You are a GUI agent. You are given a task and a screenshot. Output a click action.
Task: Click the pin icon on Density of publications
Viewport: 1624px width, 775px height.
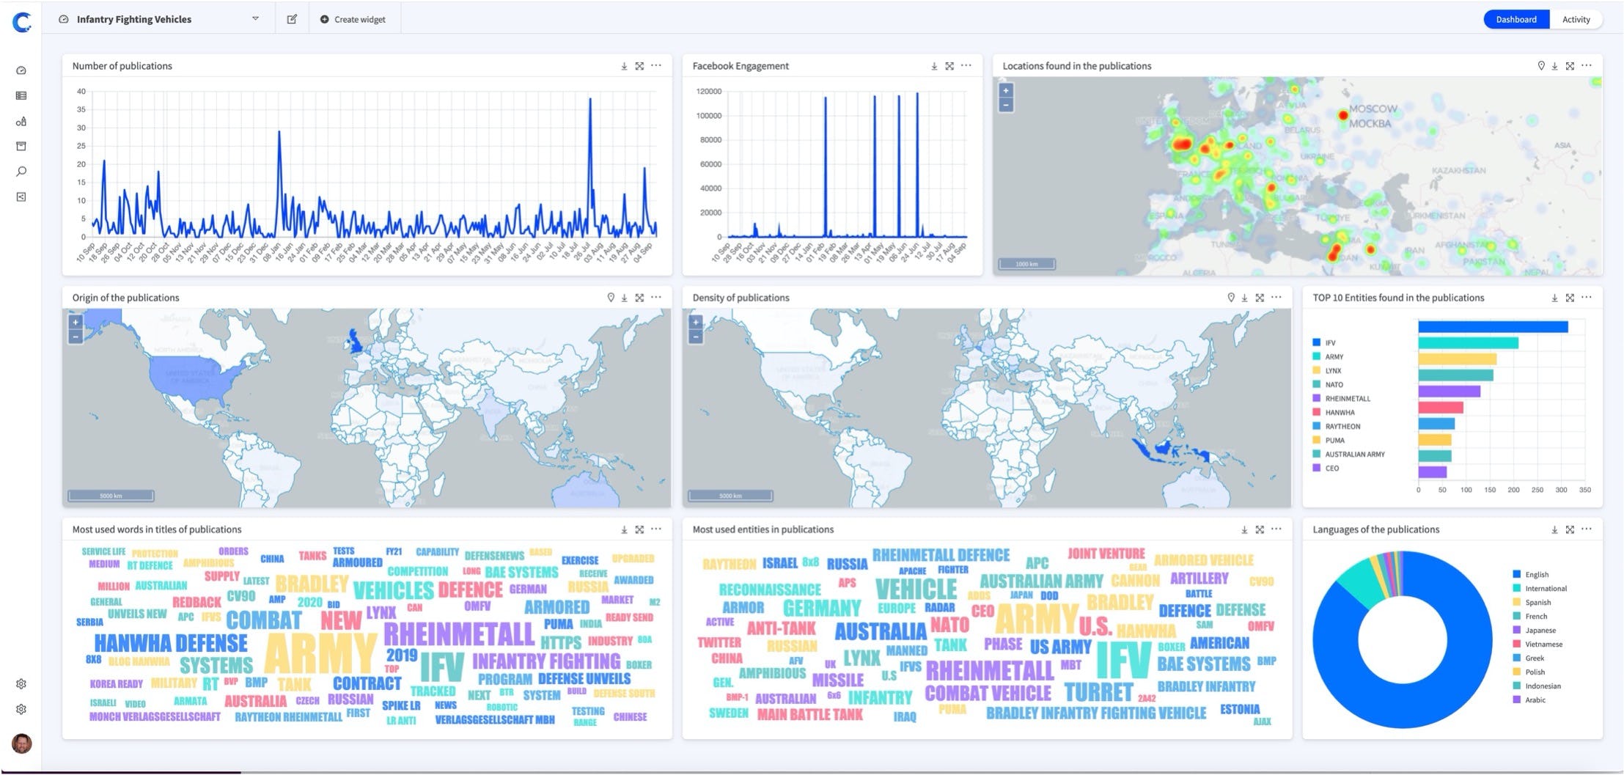[1231, 298]
